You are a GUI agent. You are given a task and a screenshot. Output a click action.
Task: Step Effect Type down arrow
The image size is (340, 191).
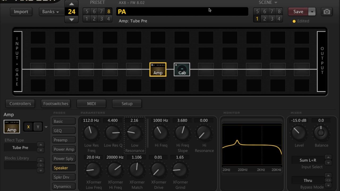point(41,150)
